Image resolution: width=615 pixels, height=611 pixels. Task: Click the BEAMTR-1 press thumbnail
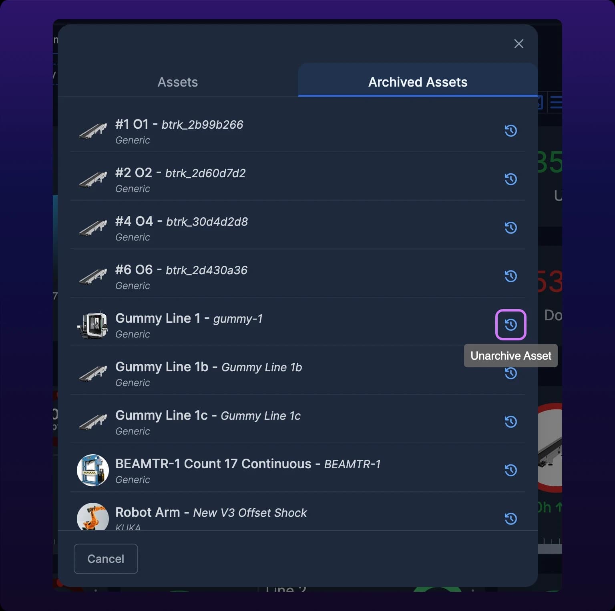93,470
